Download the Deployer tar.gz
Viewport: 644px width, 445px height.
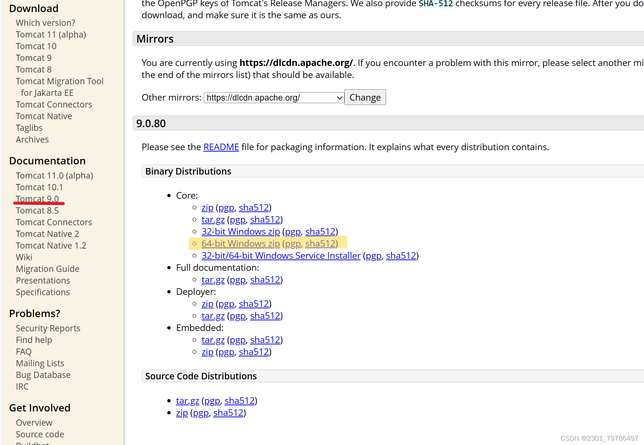[x=213, y=316]
